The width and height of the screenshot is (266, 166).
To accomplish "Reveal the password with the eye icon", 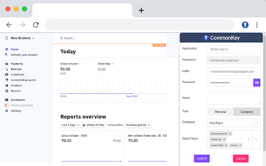I will (257, 83).
